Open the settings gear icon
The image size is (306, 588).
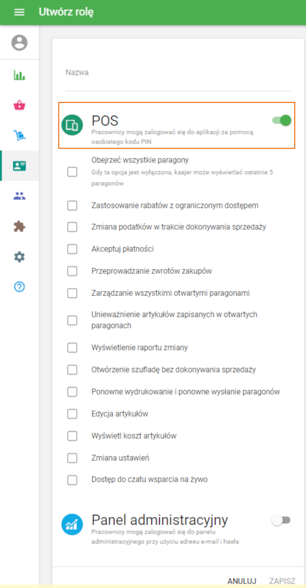point(19,257)
